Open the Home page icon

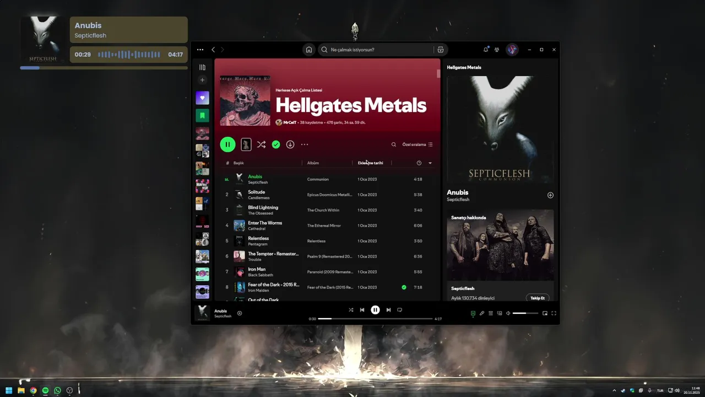point(309,50)
